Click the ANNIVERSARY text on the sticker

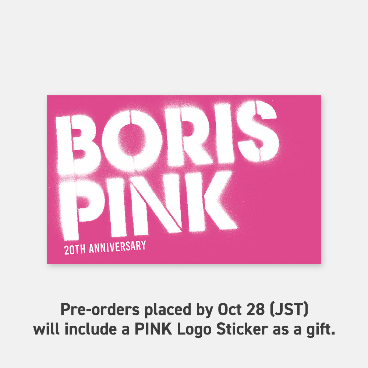[117, 247]
